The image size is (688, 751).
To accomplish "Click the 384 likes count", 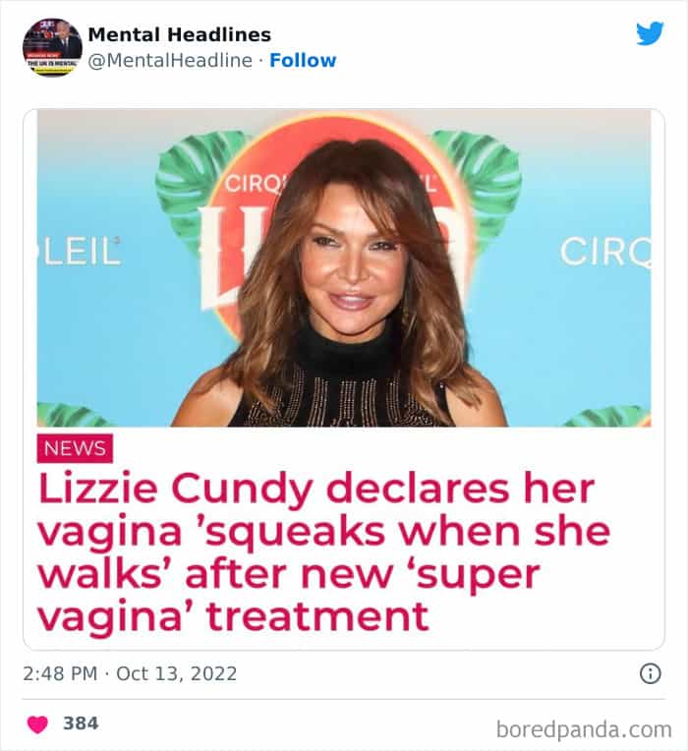I will pos(81,723).
